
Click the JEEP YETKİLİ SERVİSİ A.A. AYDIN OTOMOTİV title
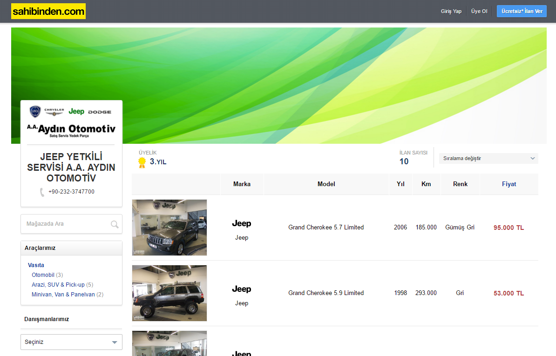tap(71, 167)
